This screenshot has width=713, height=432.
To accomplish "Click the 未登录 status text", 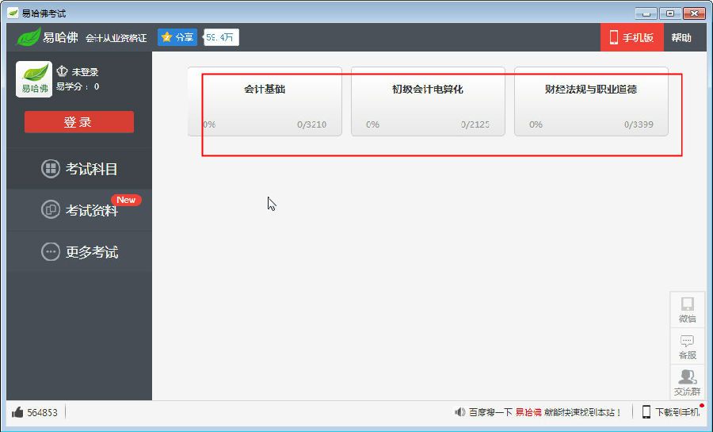I will click(x=85, y=72).
